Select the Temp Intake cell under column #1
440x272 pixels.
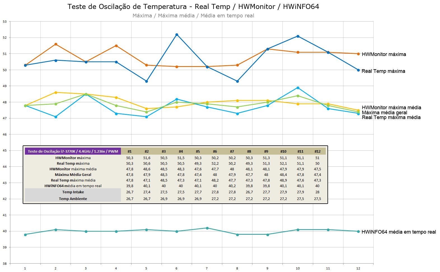click(x=130, y=192)
